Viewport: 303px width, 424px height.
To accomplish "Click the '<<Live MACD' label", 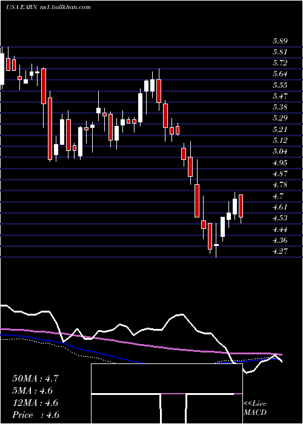I will [255, 408].
